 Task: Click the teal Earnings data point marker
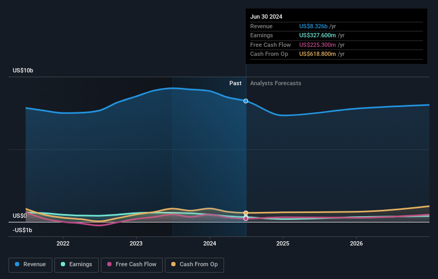(245, 217)
